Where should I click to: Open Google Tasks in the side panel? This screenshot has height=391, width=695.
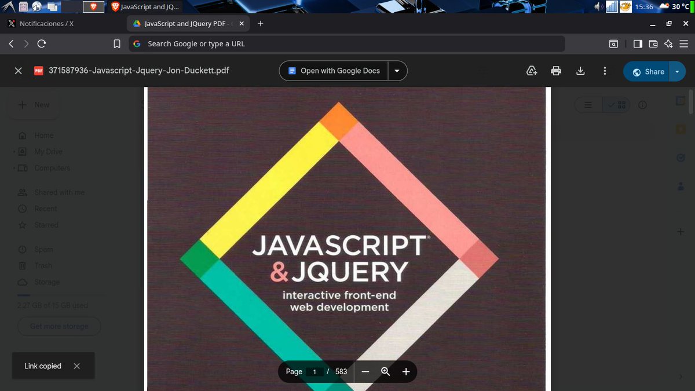click(681, 158)
